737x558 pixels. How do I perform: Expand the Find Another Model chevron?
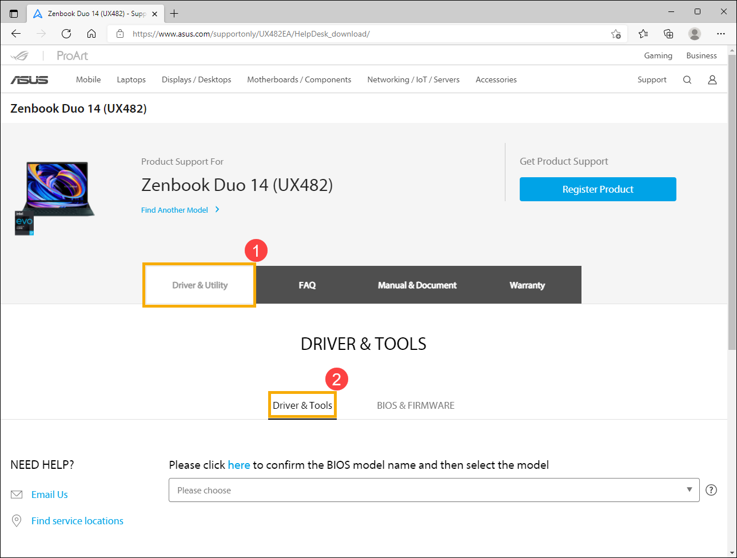pyautogui.click(x=217, y=210)
